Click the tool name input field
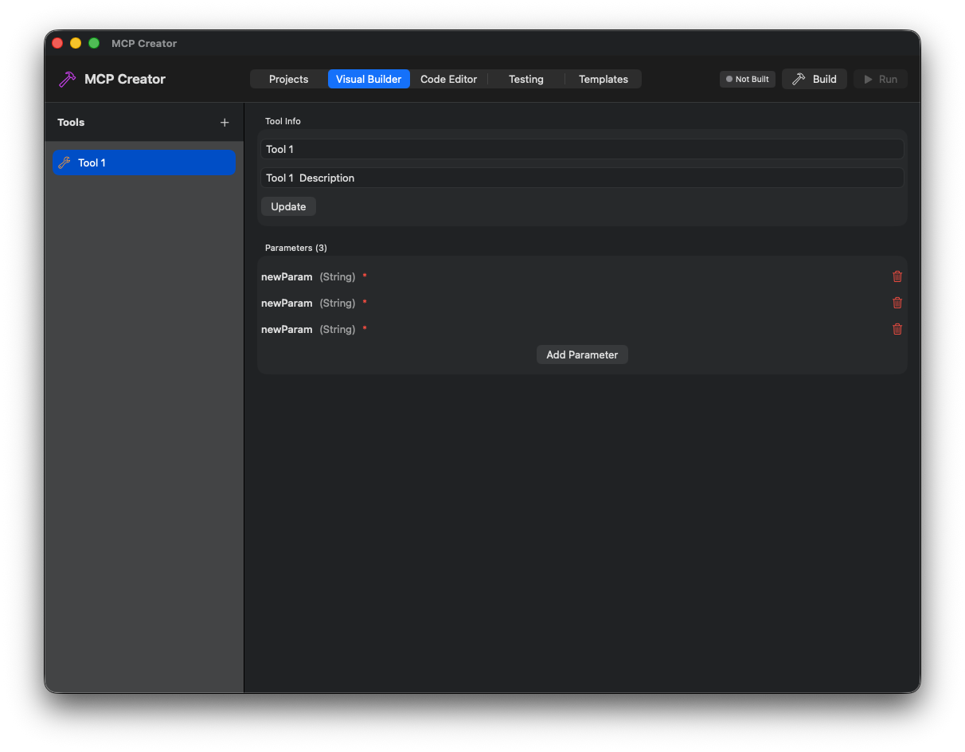 tap(581, 149)
